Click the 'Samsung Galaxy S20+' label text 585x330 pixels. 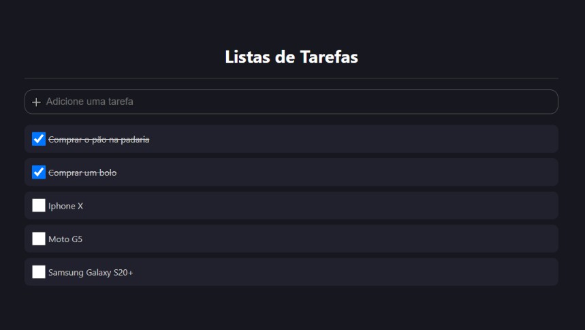click(x=91, y=273)
